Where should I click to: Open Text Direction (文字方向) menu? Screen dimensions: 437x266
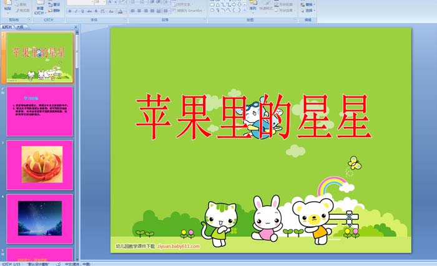182,5
